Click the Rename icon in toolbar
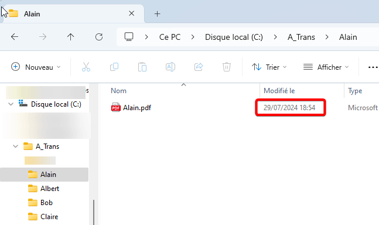Viewport: 379px width, 225px height. [x=170, y=67]
